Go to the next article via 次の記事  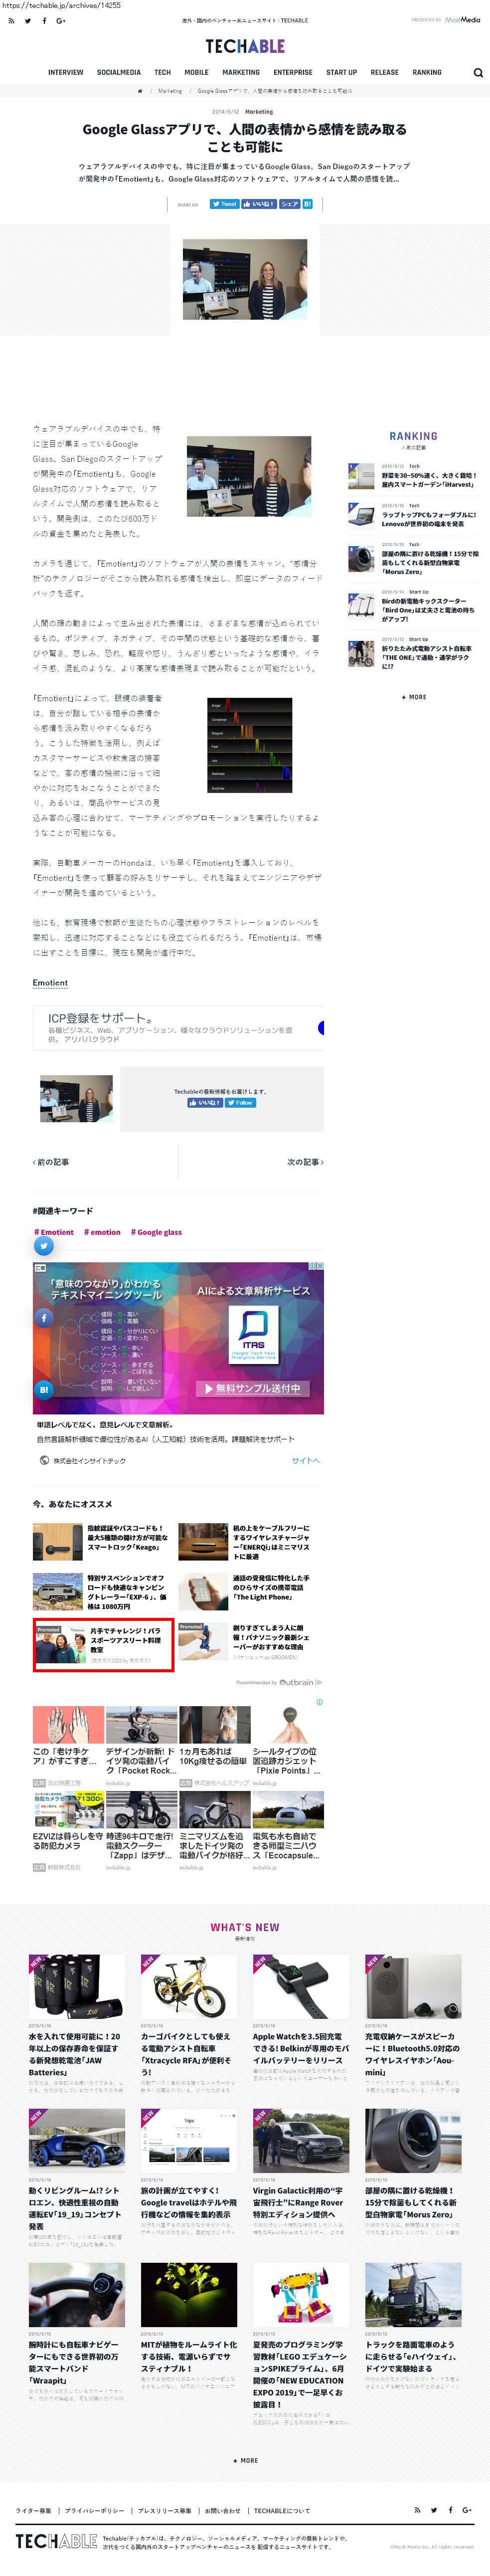tap(305, 1162)
